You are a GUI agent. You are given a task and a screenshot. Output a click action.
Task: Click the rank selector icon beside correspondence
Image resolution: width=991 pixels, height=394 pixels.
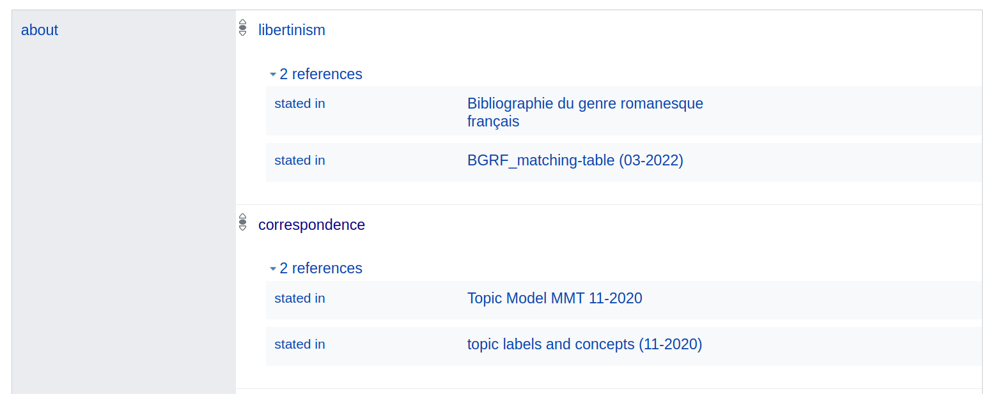point(242,222)
